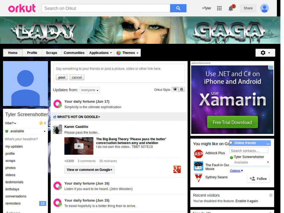
Task: Click the Jun 16 fortune icon
Action: (x=58, y=186)
